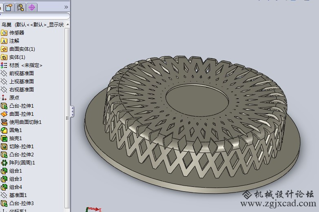The height and width of the screenshot is (212, 319).
Task: Select the 曲面实体(1) folder icon
Action: [4, 49]
